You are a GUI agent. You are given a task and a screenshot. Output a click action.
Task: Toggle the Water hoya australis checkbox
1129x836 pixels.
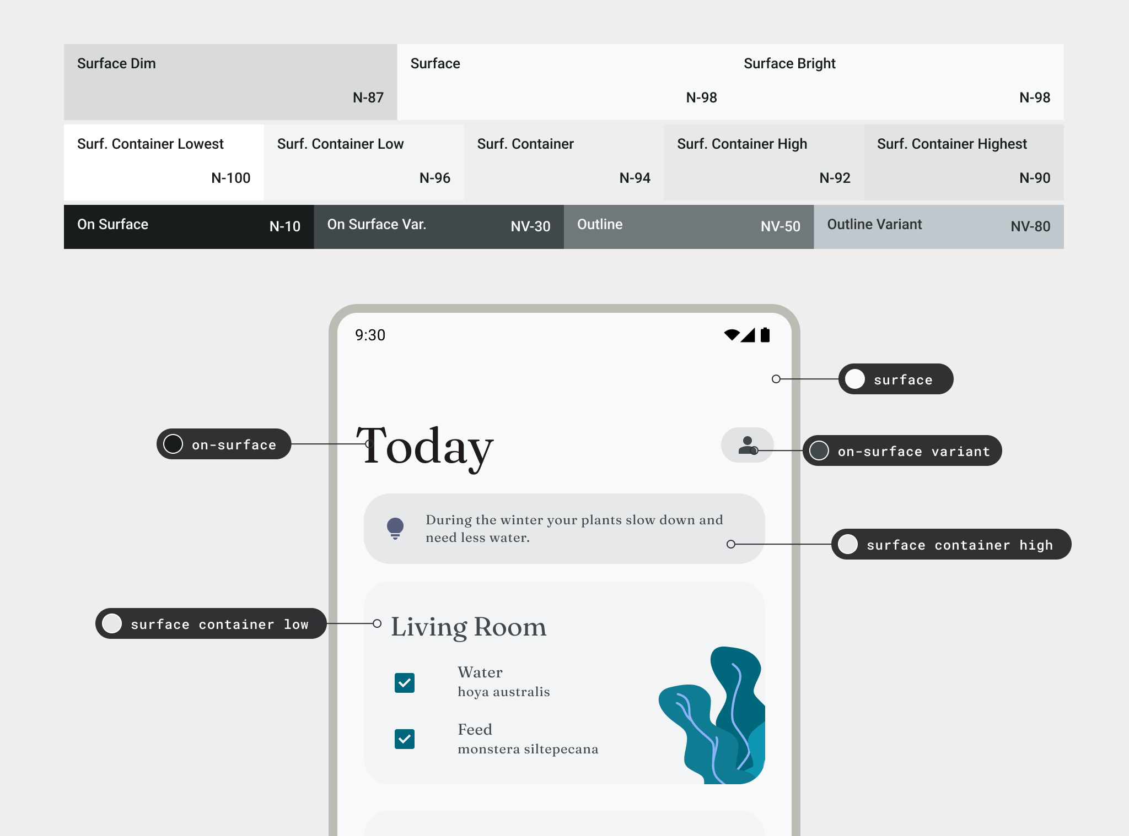pyautogui.click(x=404, y=681)
